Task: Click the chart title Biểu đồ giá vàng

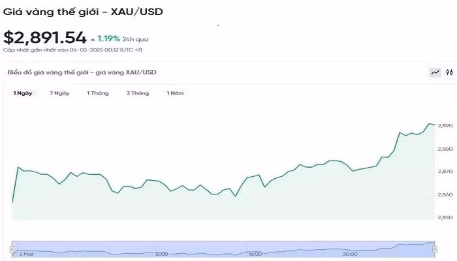Action: pyautogui.click(x=82, y=72)
